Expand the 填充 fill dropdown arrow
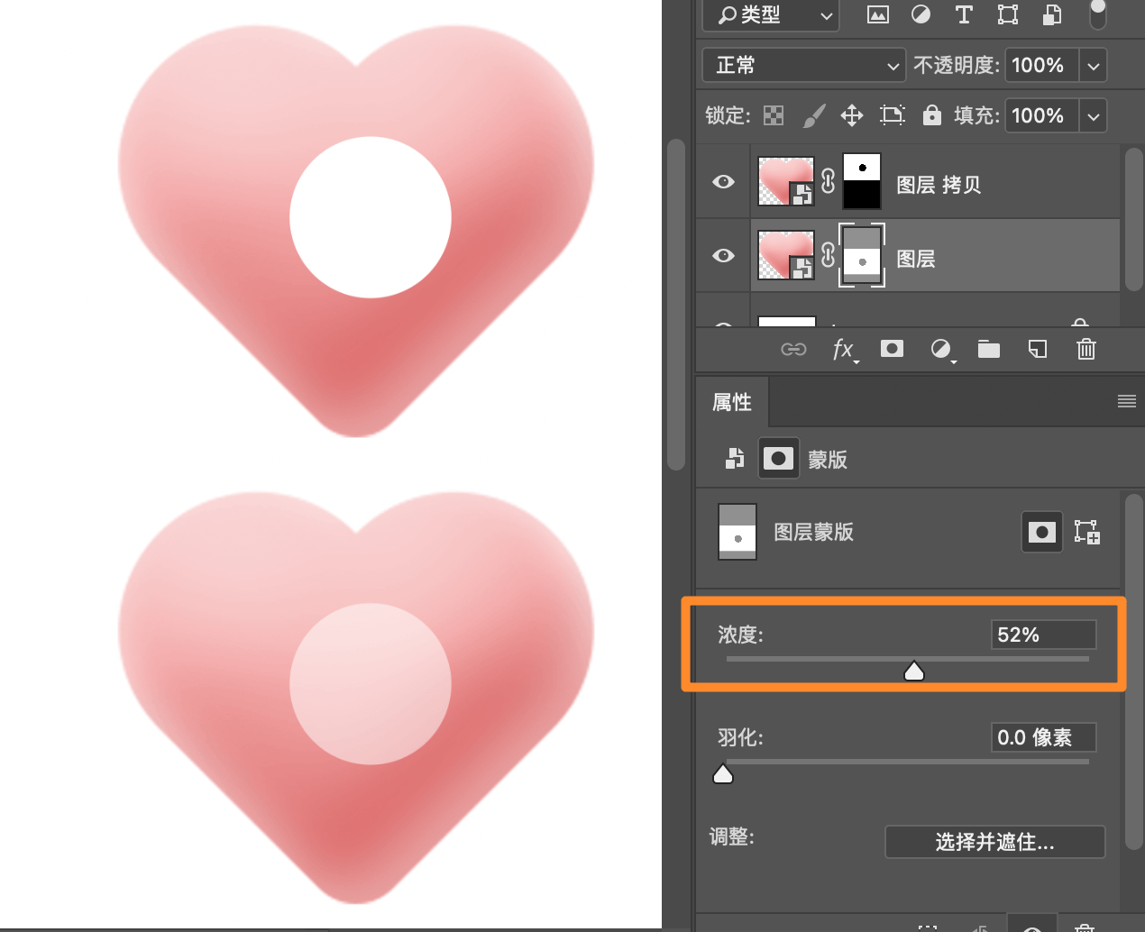The height and width of the screenshot is (932, 1145). point(1093,116)
